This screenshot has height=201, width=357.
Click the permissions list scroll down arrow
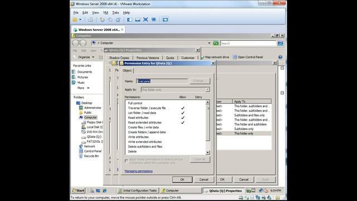click(208, 152)
